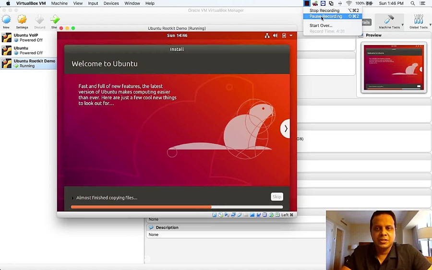Click the recording status icon in VM status bar
432x270 pixels.
258,215
